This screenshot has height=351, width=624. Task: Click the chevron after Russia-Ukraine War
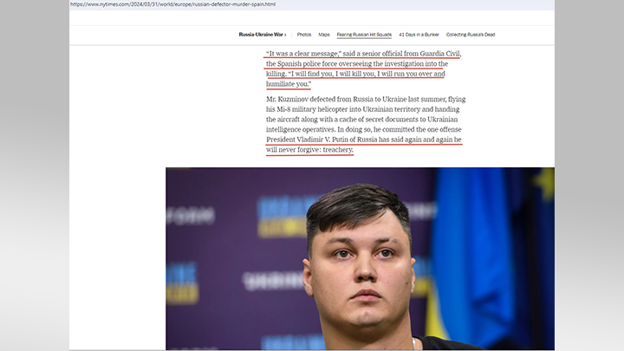pos(285,35)
